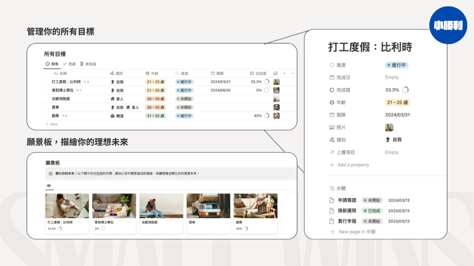The height and width of the screenshot is (266, 474).
Task: Click the 33.3% progress ring in table
Action: click(x=266, y=82)
